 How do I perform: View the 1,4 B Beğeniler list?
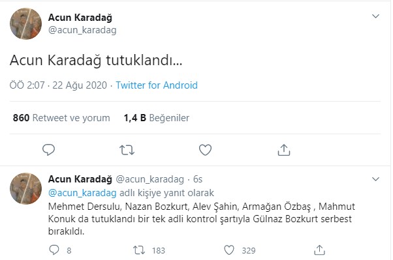pyautogui.click(x=157, y=118)
